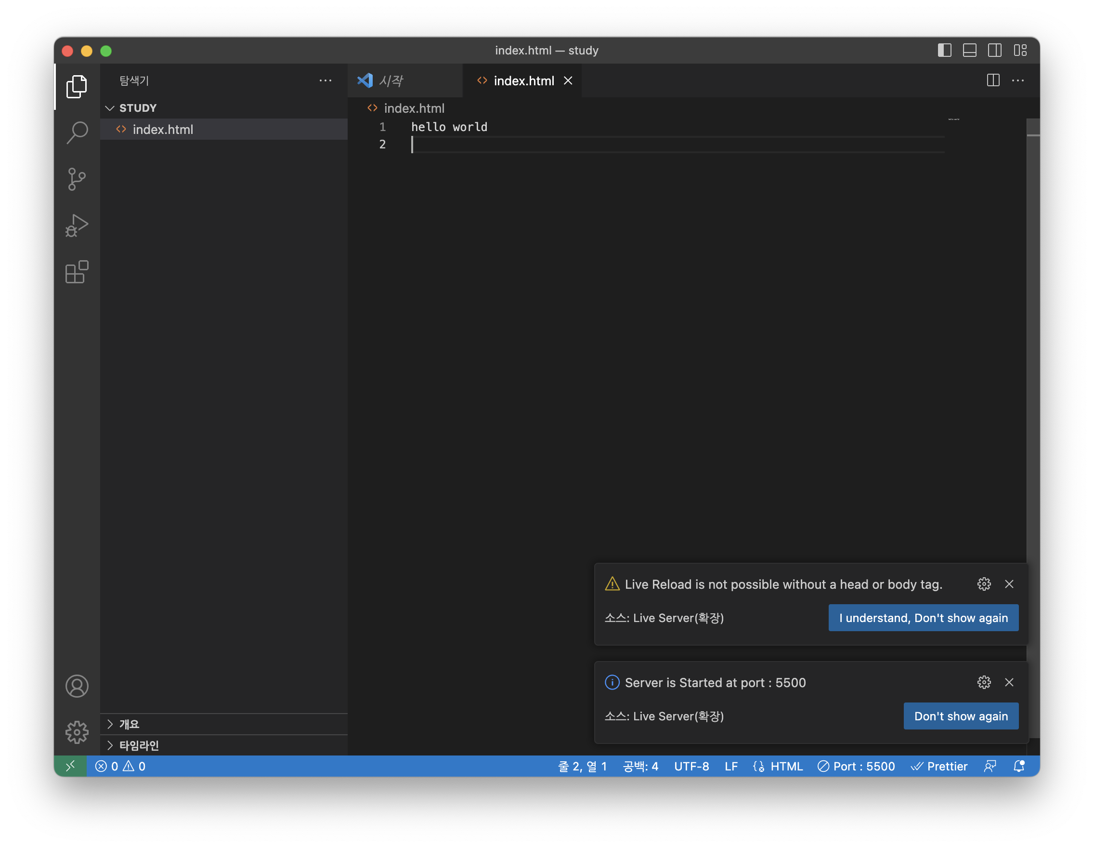This screenshot has height=848, width=1094.
Task: Open Run and Debug view
Action: [77, 225]
